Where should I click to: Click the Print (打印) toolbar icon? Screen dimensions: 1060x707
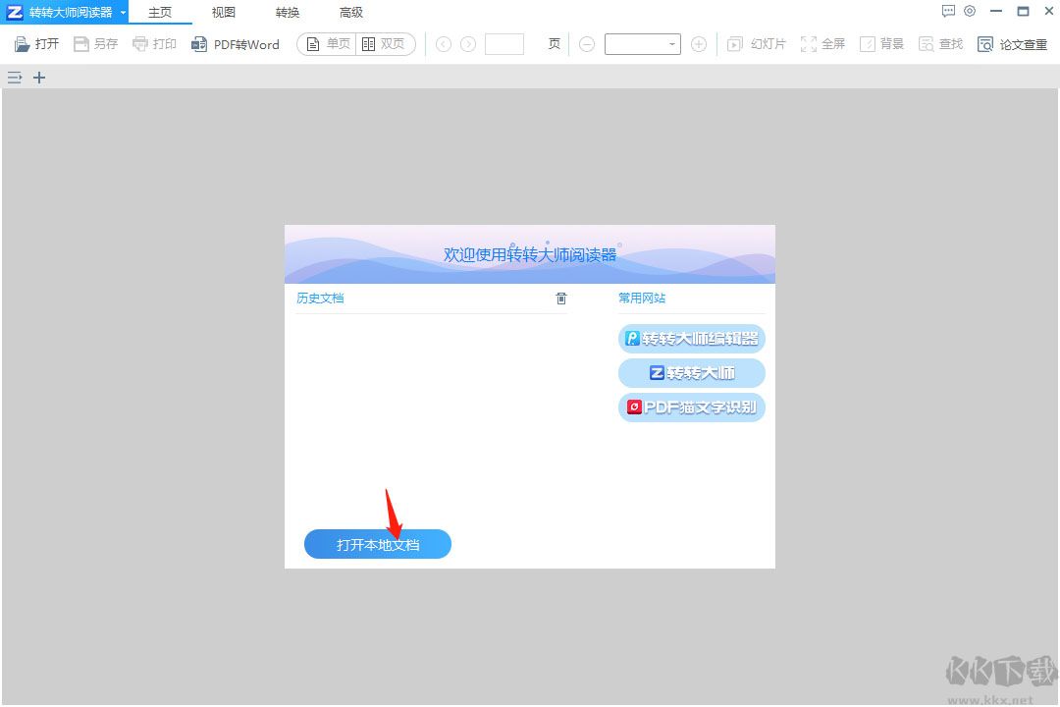[140, 44]
